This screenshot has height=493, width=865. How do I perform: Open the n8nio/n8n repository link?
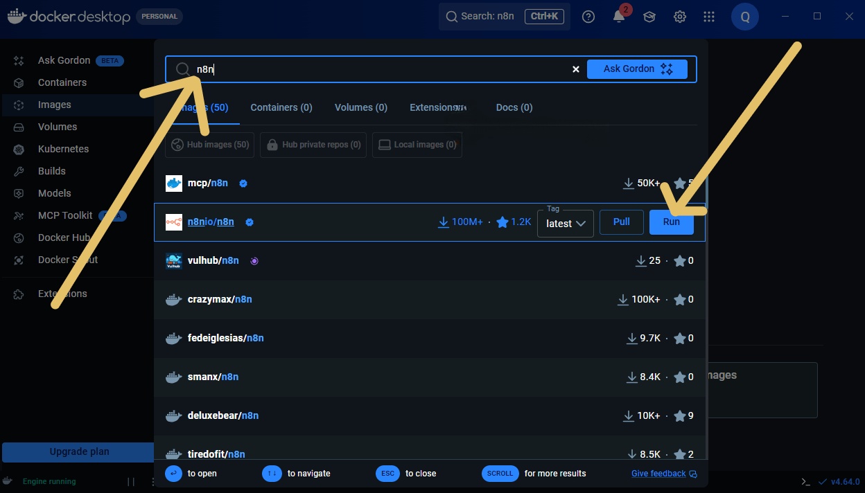pyautogui.click(x=211, y=222)
